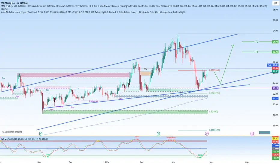This screenshot has width=280, height=165.
Task: Click the green earnings E icon near February
Action: point(158,133)
